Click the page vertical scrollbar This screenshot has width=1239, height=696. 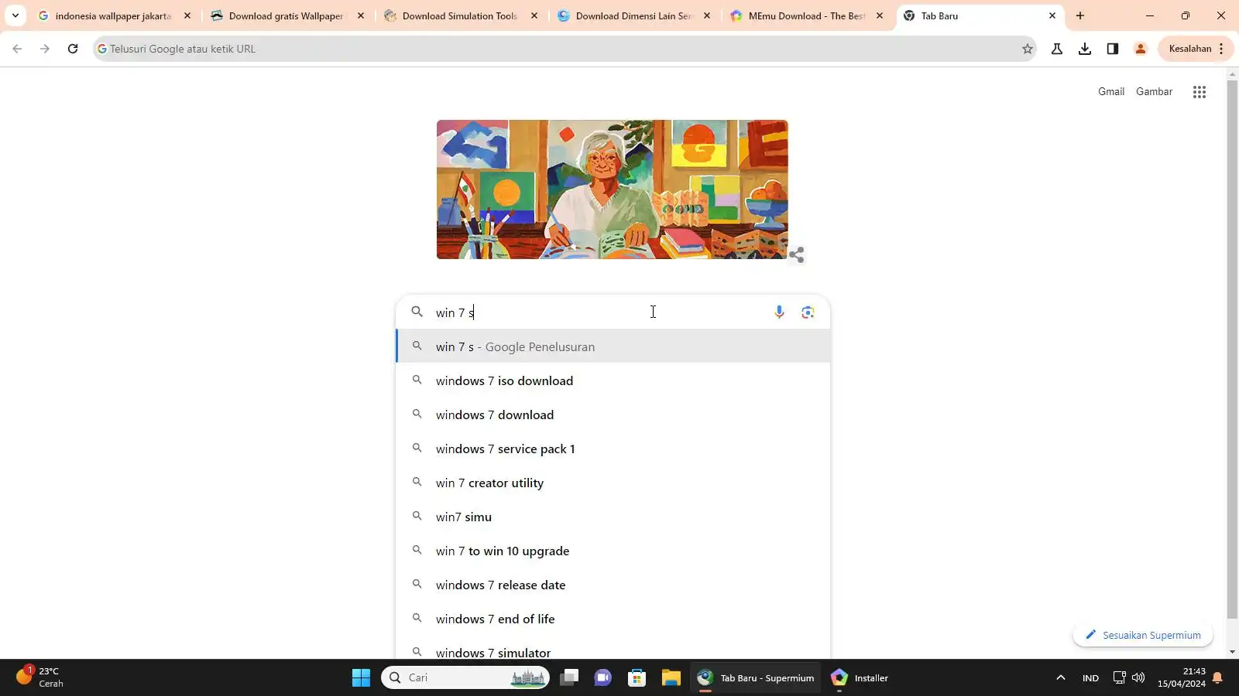1232,348
